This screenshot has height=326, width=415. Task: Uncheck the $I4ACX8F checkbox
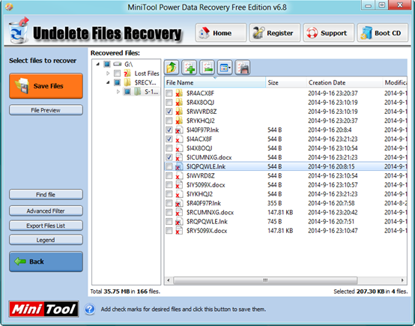point(169,139)
